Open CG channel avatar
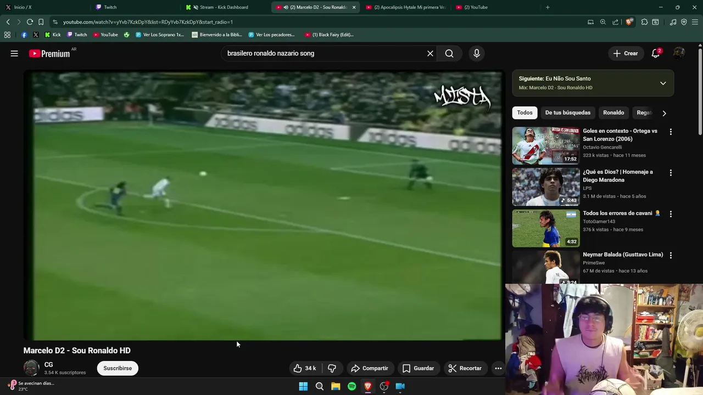 [x=31, y=368]
